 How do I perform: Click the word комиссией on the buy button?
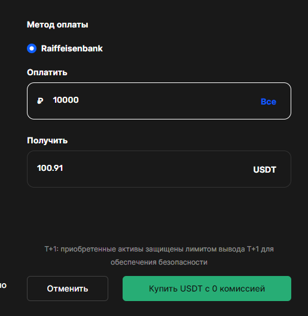point(242,289)
